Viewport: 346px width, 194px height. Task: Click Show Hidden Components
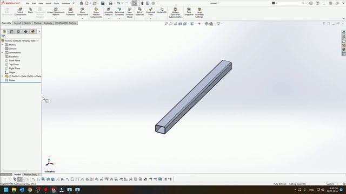[96, 13]
